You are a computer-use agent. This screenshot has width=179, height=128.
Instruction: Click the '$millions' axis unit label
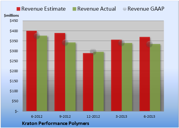pos(12,15)
